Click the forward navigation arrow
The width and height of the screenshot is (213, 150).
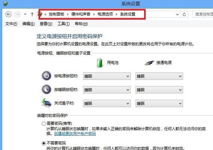[x=17, y=14]
